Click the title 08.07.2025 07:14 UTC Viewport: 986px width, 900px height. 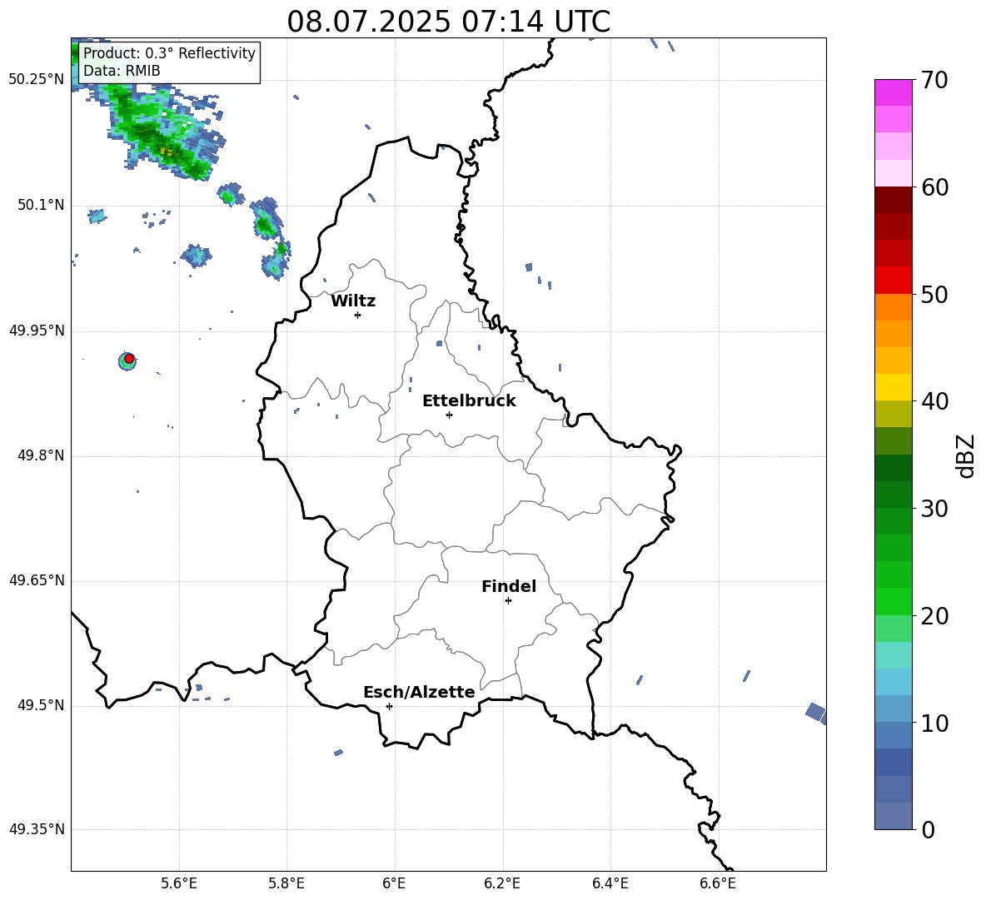point(448,22)
